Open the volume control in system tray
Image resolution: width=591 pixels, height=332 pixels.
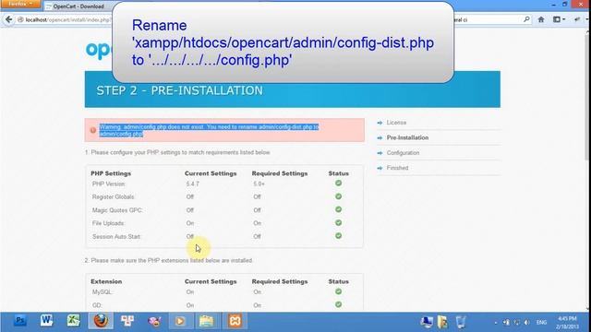pos(527,322)
